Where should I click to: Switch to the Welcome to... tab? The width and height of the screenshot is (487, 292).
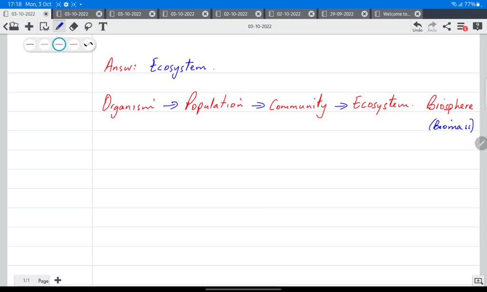(x=396, y=14)
